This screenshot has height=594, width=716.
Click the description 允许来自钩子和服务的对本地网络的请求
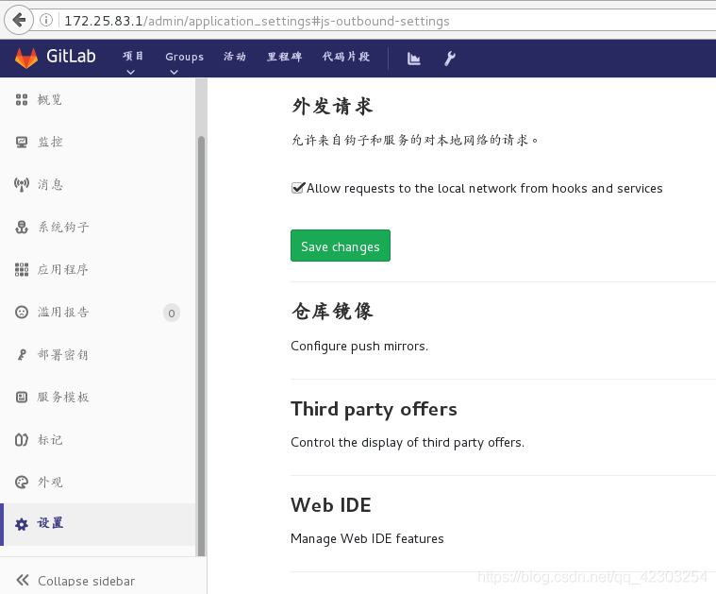tap(415, 140)
